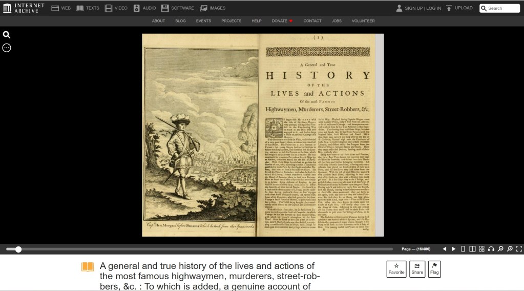Open the search inside book magnifier
524x291 pixels.
click(x=7, y=35)
